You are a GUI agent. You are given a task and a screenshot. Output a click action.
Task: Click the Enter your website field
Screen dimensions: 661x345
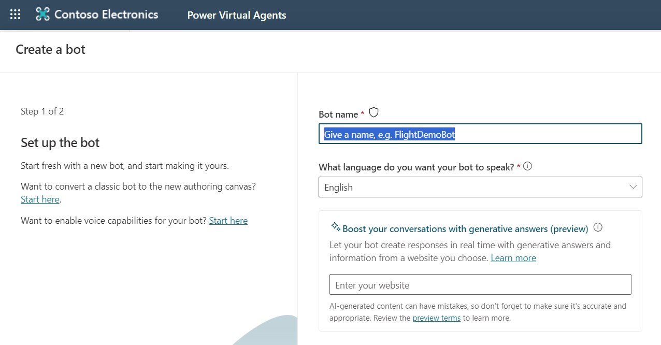(480, 284)
